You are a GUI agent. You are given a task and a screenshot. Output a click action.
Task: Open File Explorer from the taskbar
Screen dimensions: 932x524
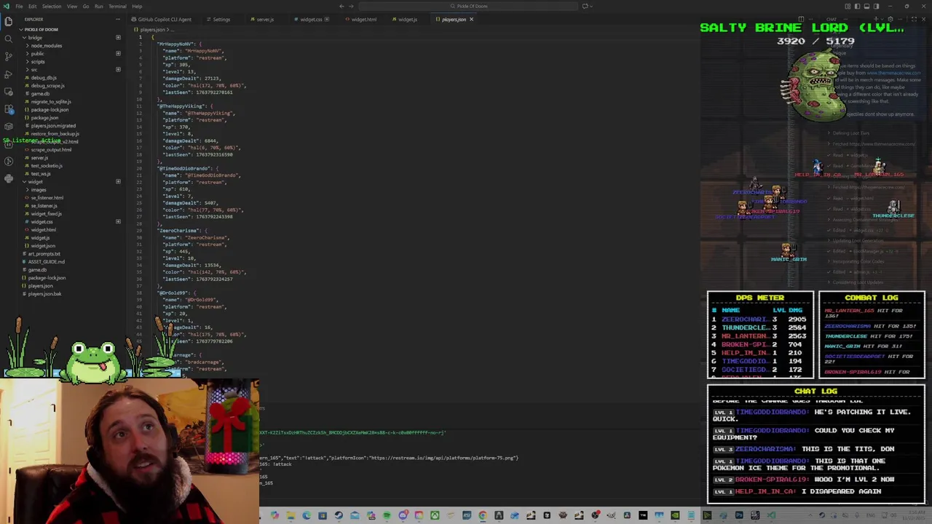[291, 516]
